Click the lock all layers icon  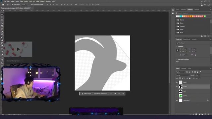coord(190,78)
